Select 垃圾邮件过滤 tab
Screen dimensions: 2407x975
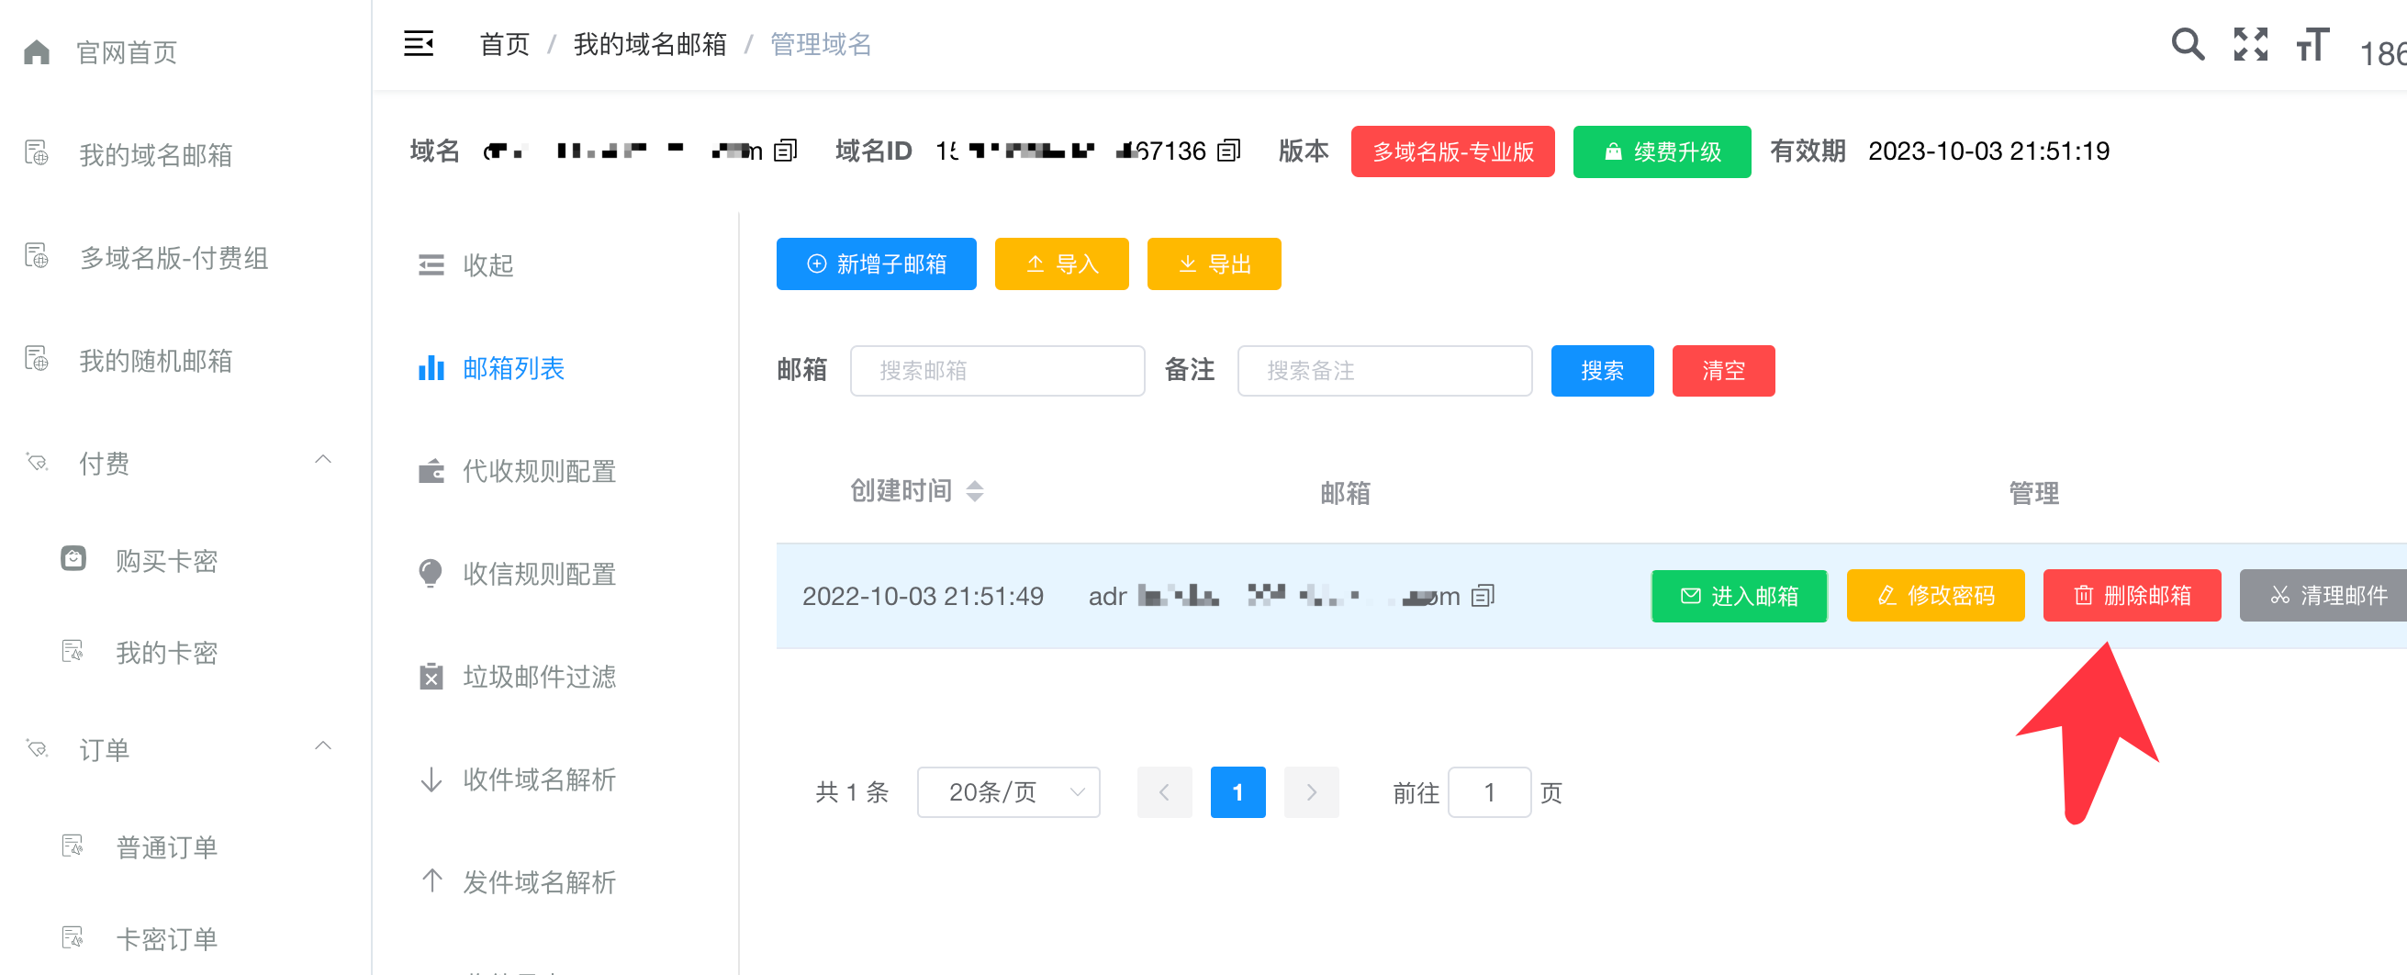click(x=539, y=677)
